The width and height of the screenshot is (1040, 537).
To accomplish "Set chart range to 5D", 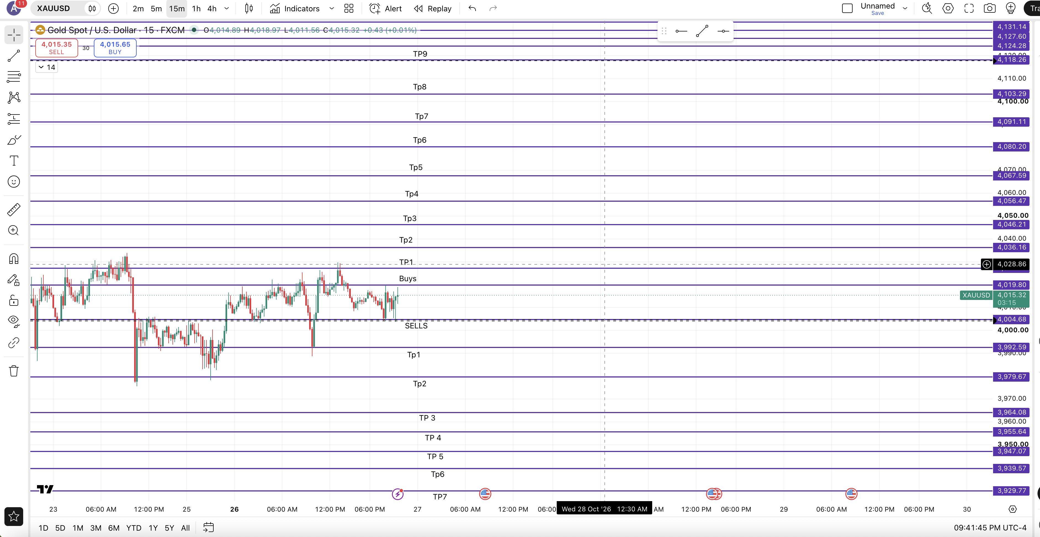I will 60,528.
